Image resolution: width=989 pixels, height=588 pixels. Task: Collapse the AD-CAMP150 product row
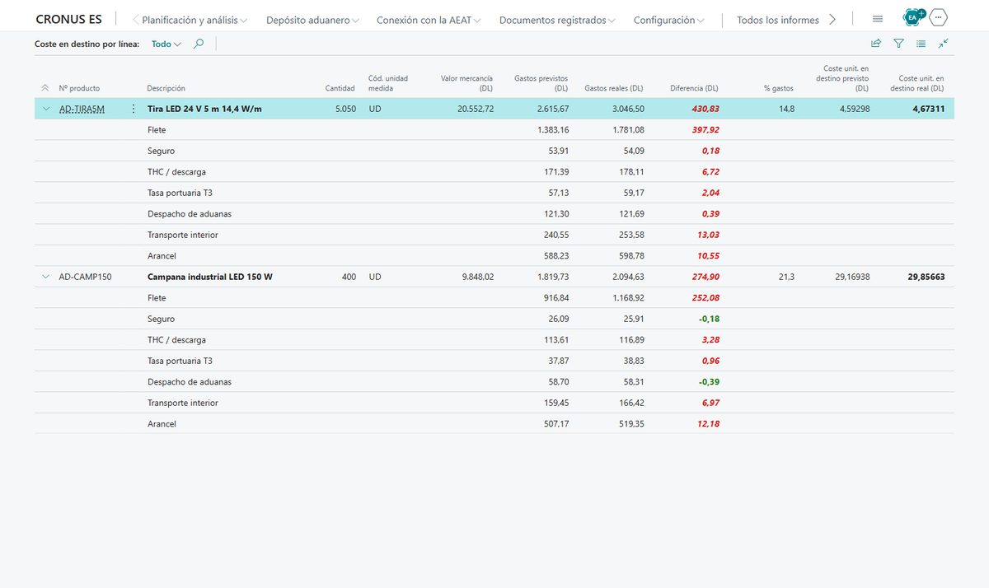[x=45, y=277]
